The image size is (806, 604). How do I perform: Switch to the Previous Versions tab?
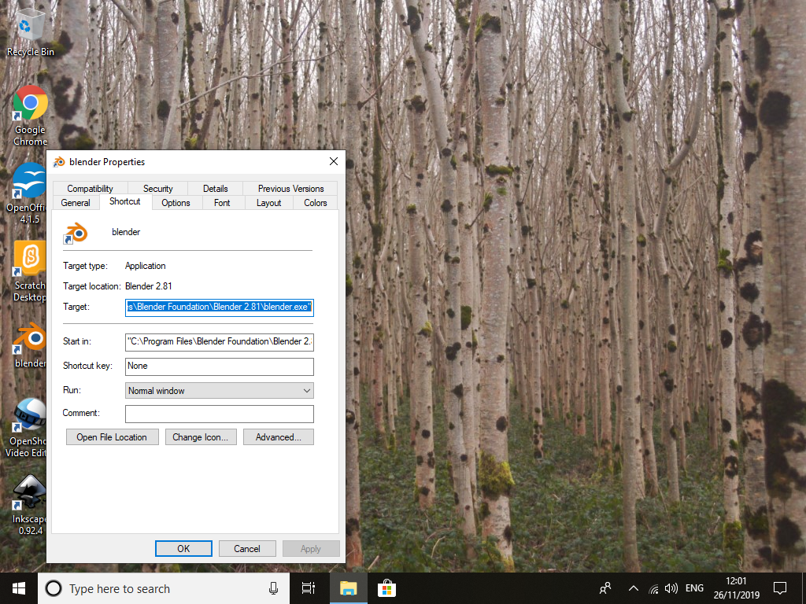click(290, 189)
